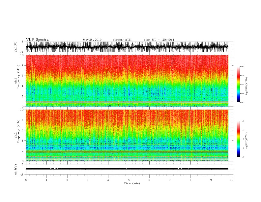Click the ch.1 frequency spectrogram panel
Viewport: 261px width, 202px height.
point(127,81)
